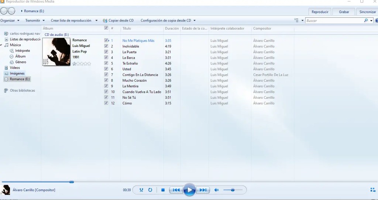Turn on shuffle mode
This screenshot has width=378, height=200.
point(141,190)
